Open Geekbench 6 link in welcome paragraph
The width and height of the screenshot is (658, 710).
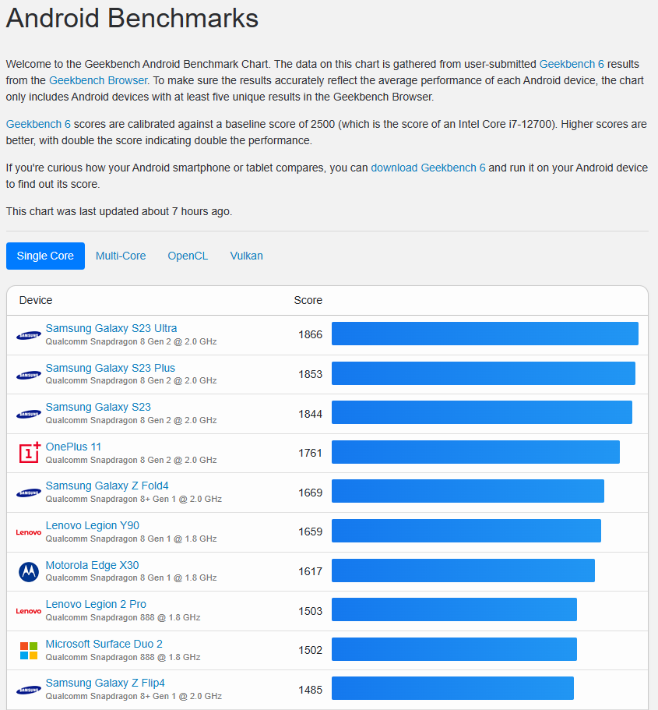pyautogui.click(x=572, y=65)
